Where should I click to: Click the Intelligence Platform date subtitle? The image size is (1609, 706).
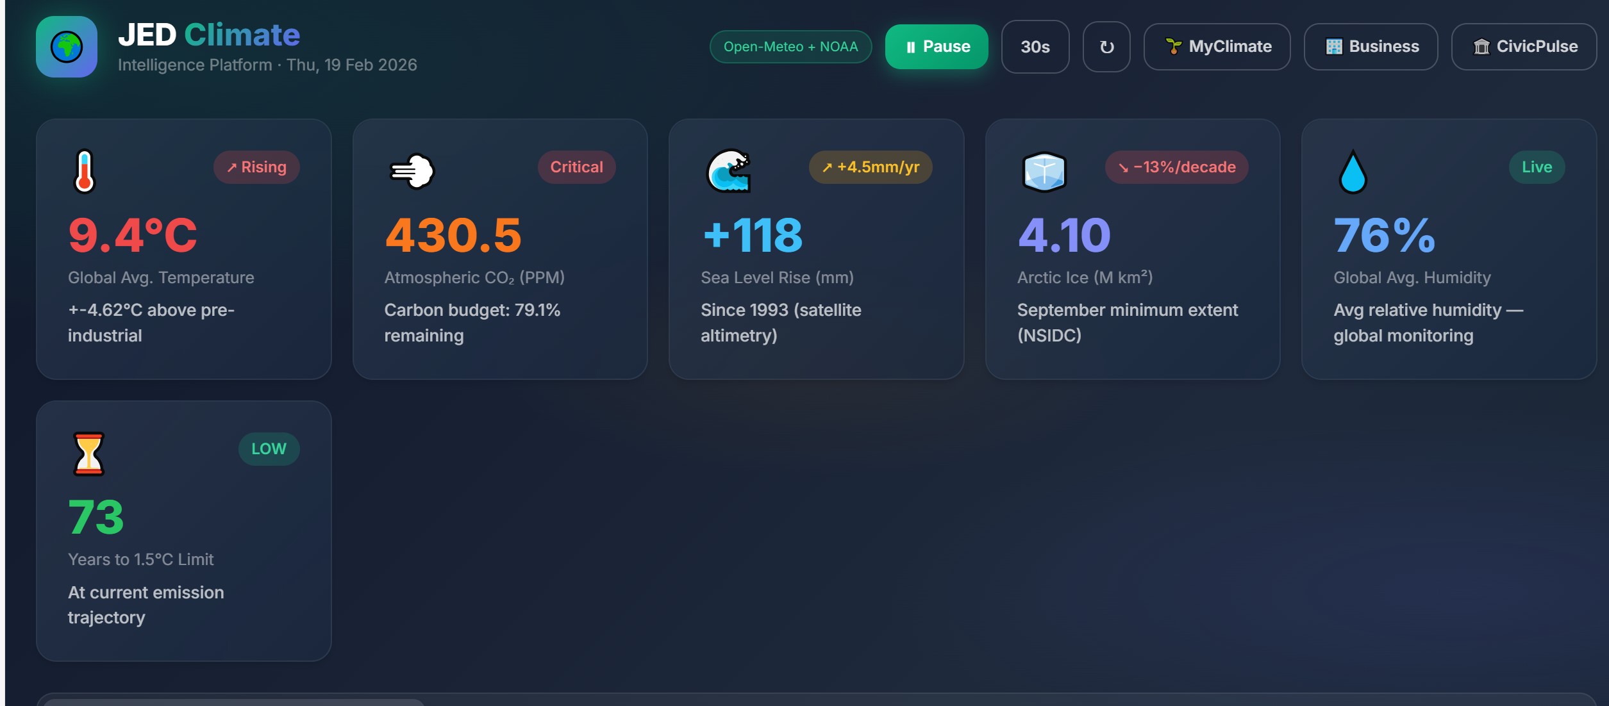(267, 65)
